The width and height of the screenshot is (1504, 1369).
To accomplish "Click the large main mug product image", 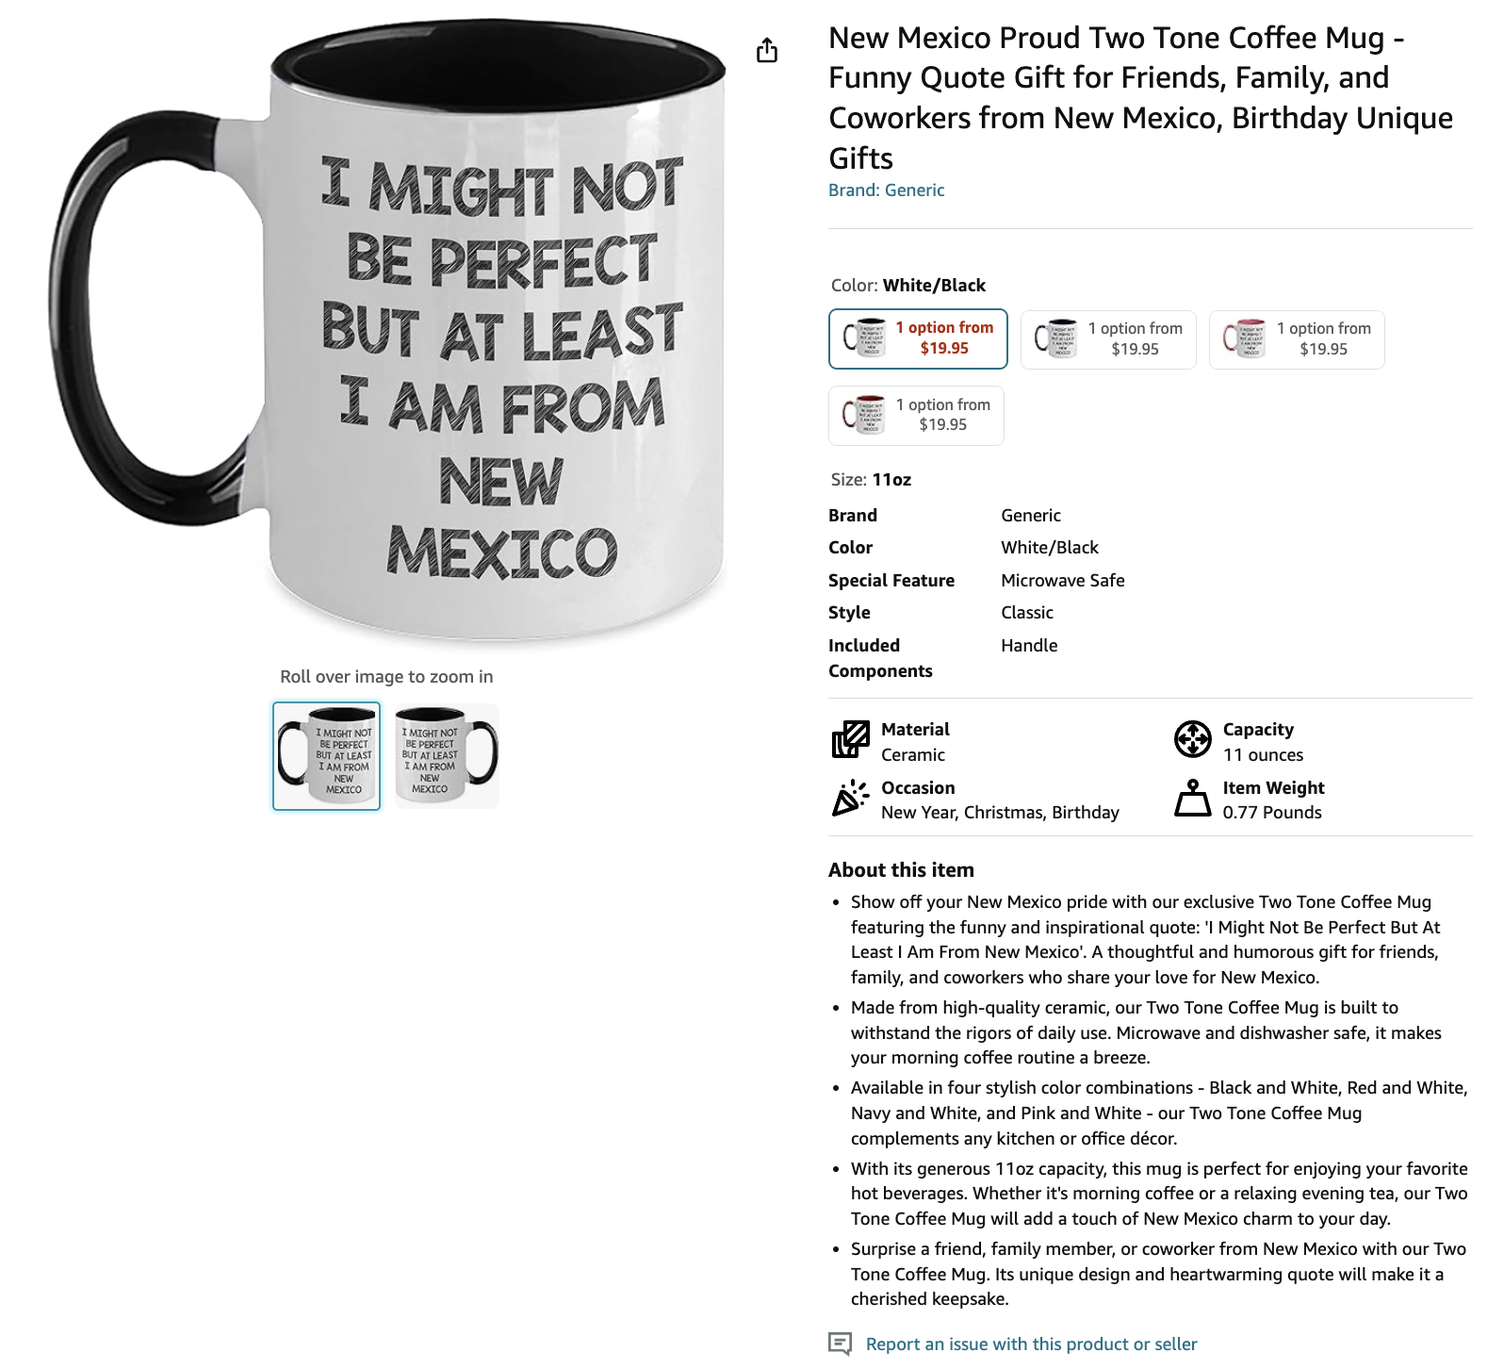I will click(388, 335).
